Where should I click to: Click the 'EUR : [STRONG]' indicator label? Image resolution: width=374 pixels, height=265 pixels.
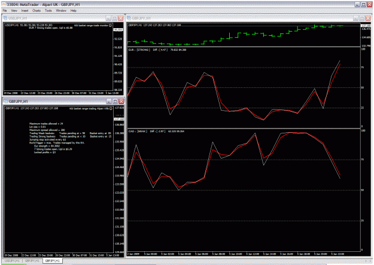(139, 50)
